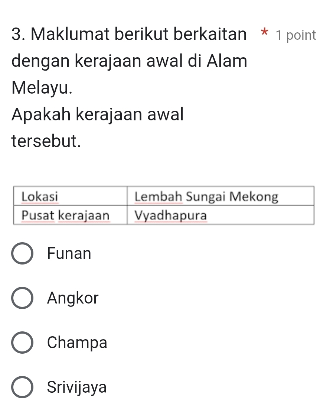330x412 pixels.
Task: Pick the Champa radio circle
Action: [x=22, y=343]
